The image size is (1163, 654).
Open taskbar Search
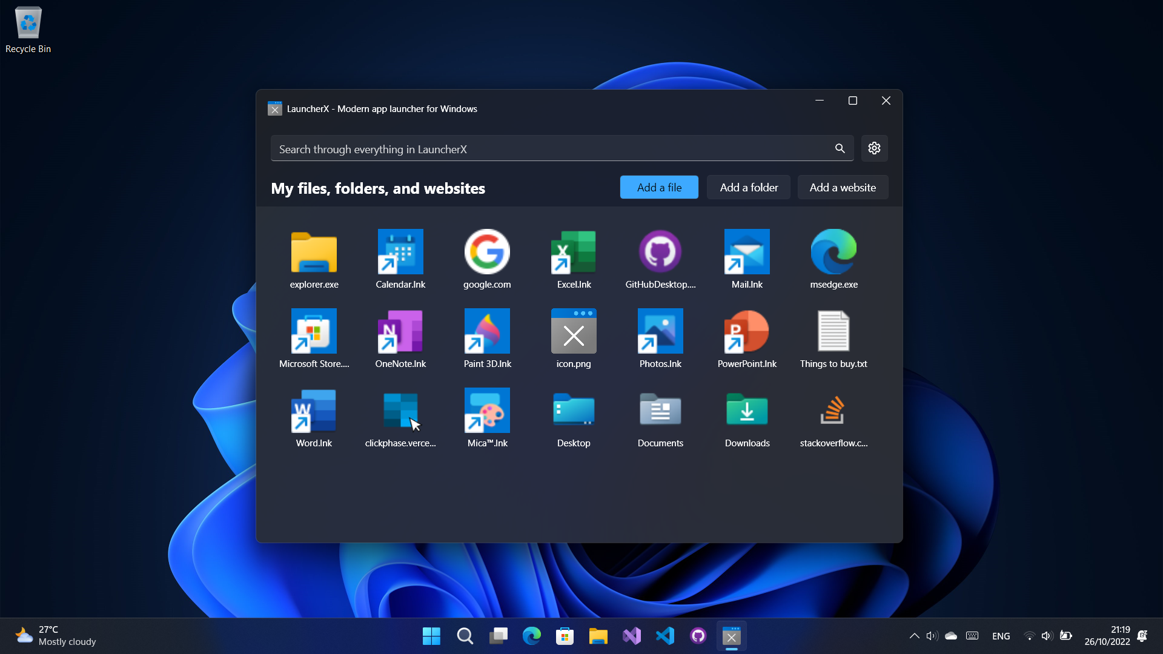coord(465,636)
